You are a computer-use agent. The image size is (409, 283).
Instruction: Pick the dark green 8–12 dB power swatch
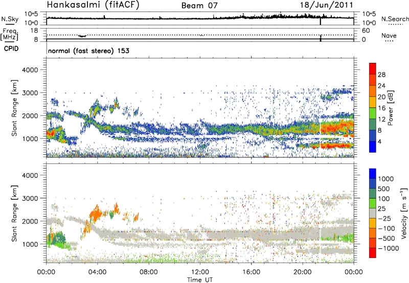pyautogui.click(x=373, y=125)
